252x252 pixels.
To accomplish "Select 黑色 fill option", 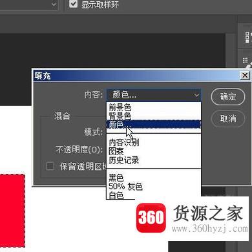I will 154,178.
